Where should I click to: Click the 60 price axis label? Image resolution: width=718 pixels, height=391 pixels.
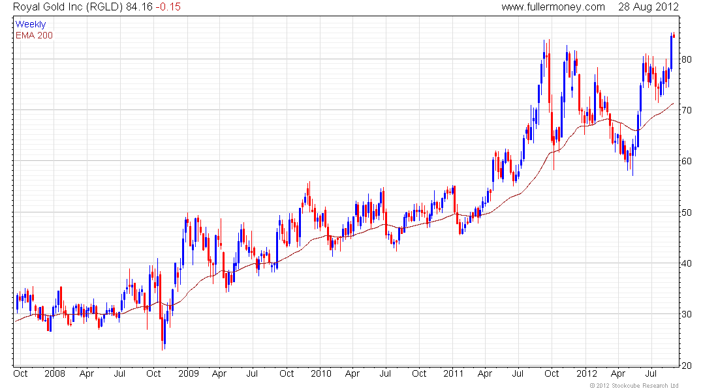click(687, 161)
